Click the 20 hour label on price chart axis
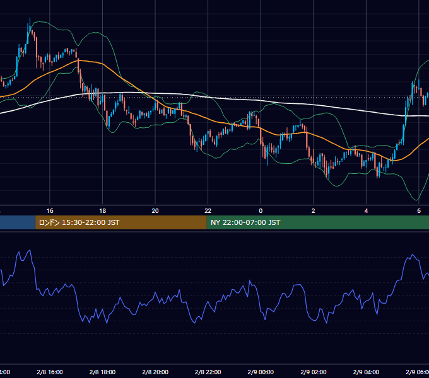Image resolution: width=429 pixels, height=378 pixels. point(155,210)
